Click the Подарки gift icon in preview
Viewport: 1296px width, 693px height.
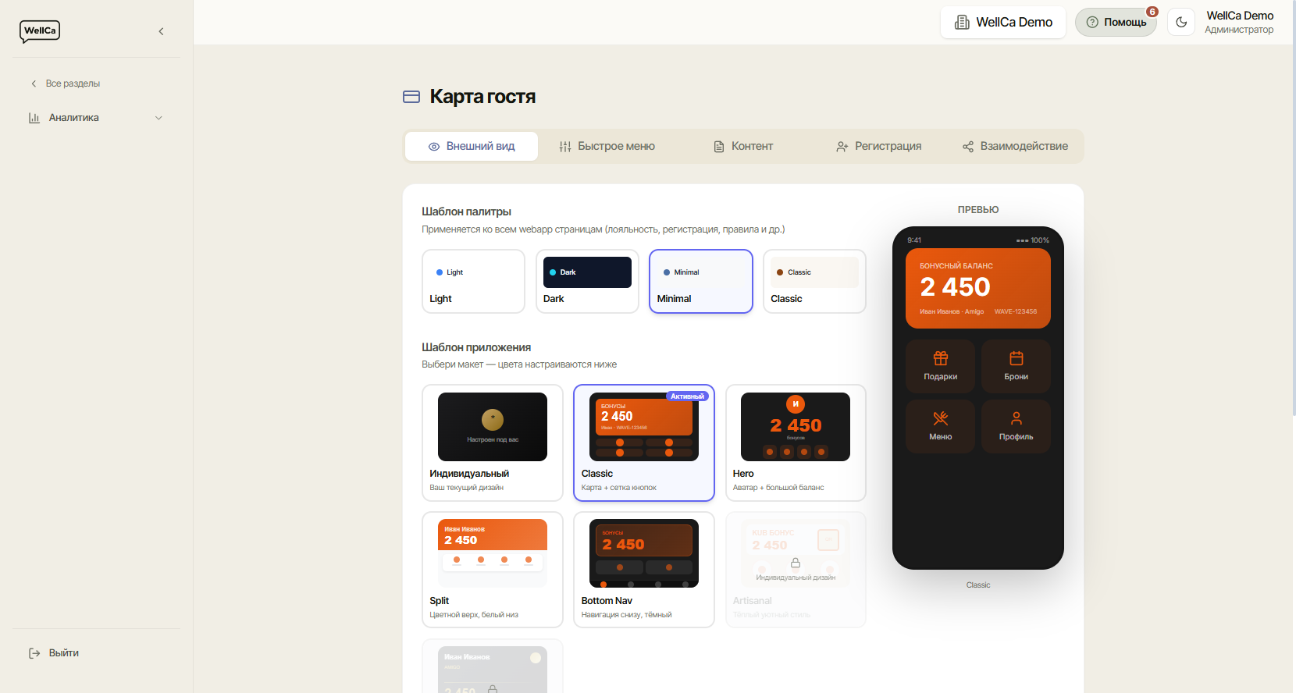(x=941, y=358)
